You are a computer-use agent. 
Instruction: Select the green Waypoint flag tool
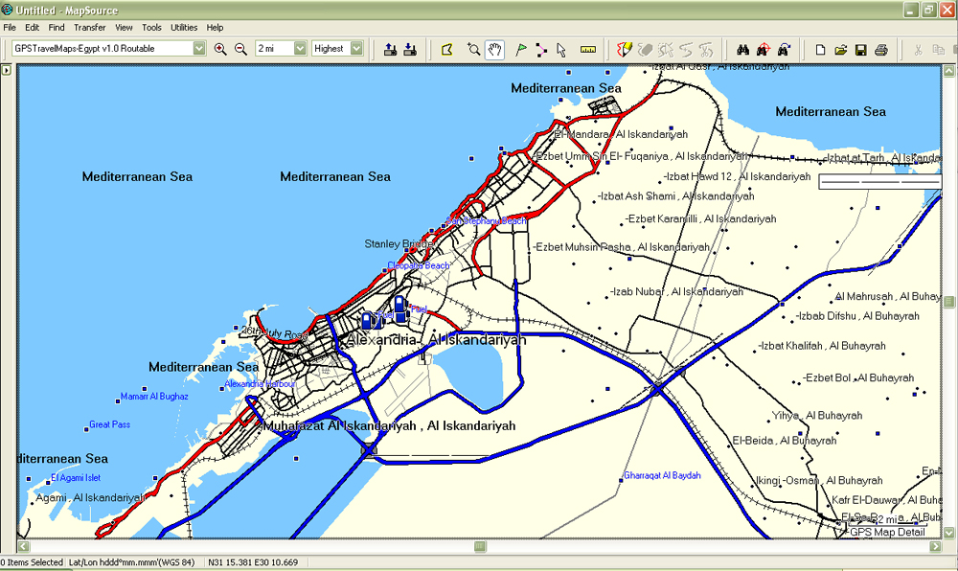pos(521,49)
